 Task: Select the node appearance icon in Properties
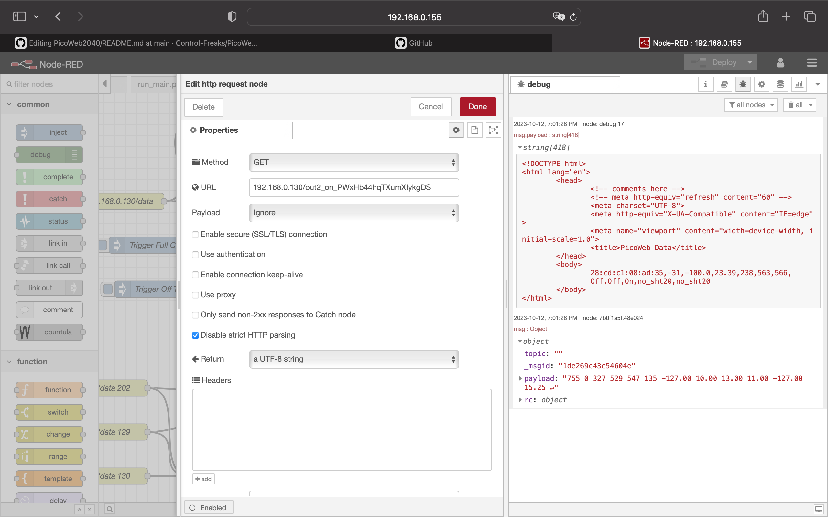point(493,130)
